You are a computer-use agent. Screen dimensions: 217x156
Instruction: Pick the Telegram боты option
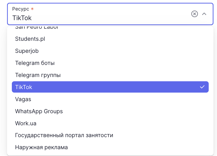point(110,63)
